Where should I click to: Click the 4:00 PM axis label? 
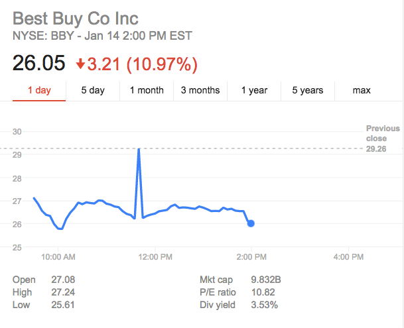(348, 256)
